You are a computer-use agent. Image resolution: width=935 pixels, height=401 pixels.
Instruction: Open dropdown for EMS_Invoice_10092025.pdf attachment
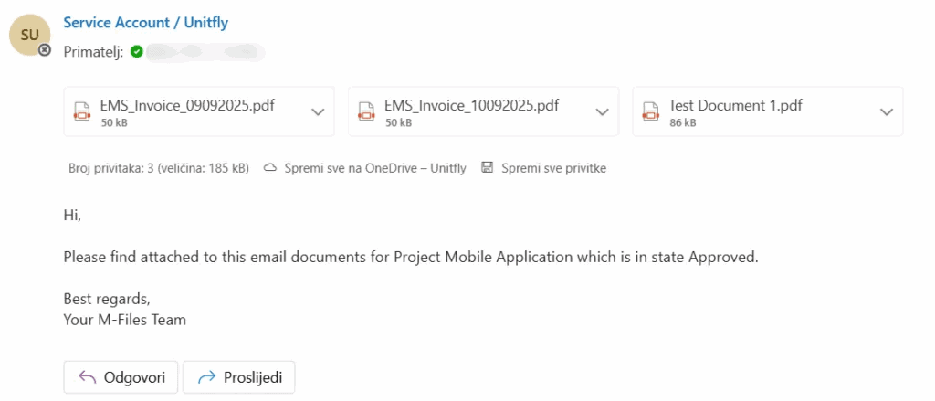(x=602, y=111)
